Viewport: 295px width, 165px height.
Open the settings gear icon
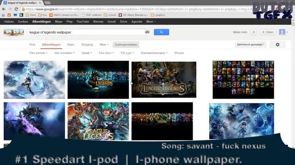[x=277, y=44]
